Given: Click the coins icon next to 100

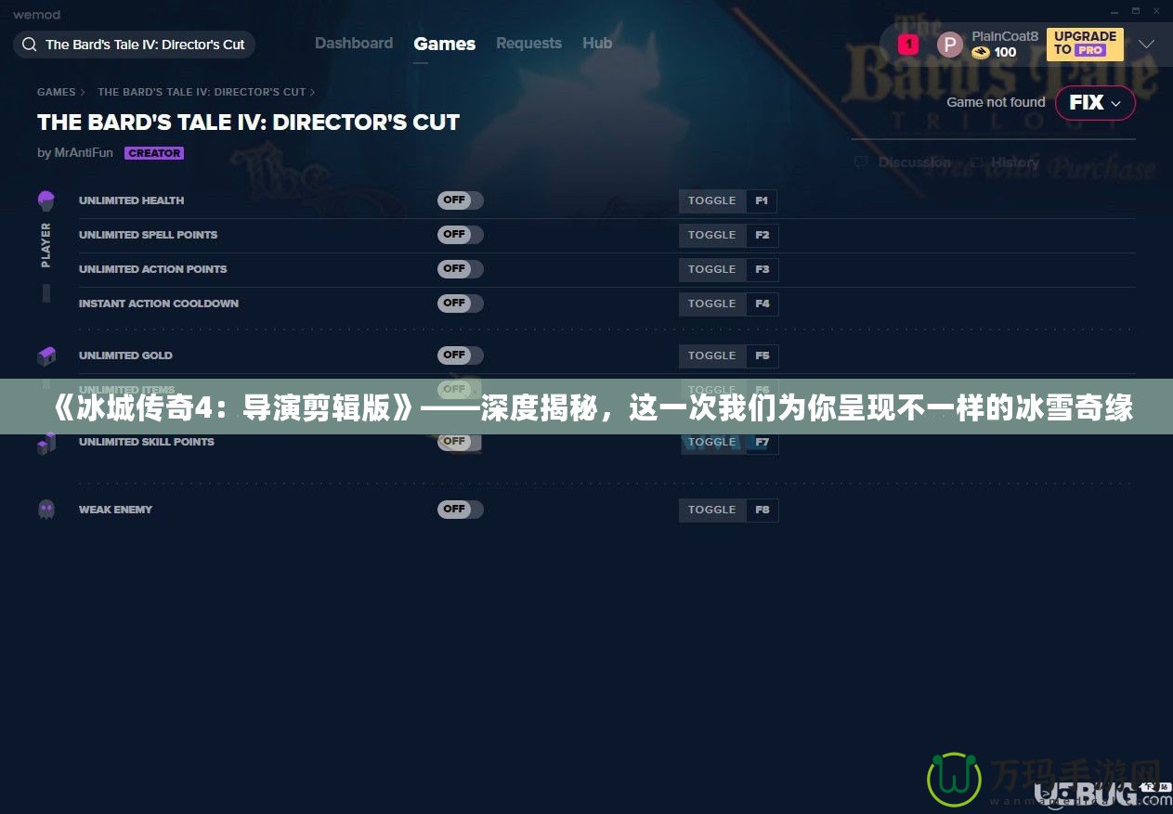Looking at the screenshot, I should pyautogui.click(x=981, y=53).
